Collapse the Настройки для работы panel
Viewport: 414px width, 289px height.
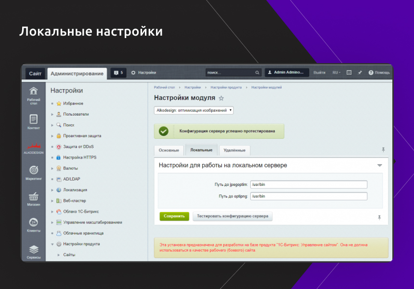pyautogui.click(x=380, y=164)
